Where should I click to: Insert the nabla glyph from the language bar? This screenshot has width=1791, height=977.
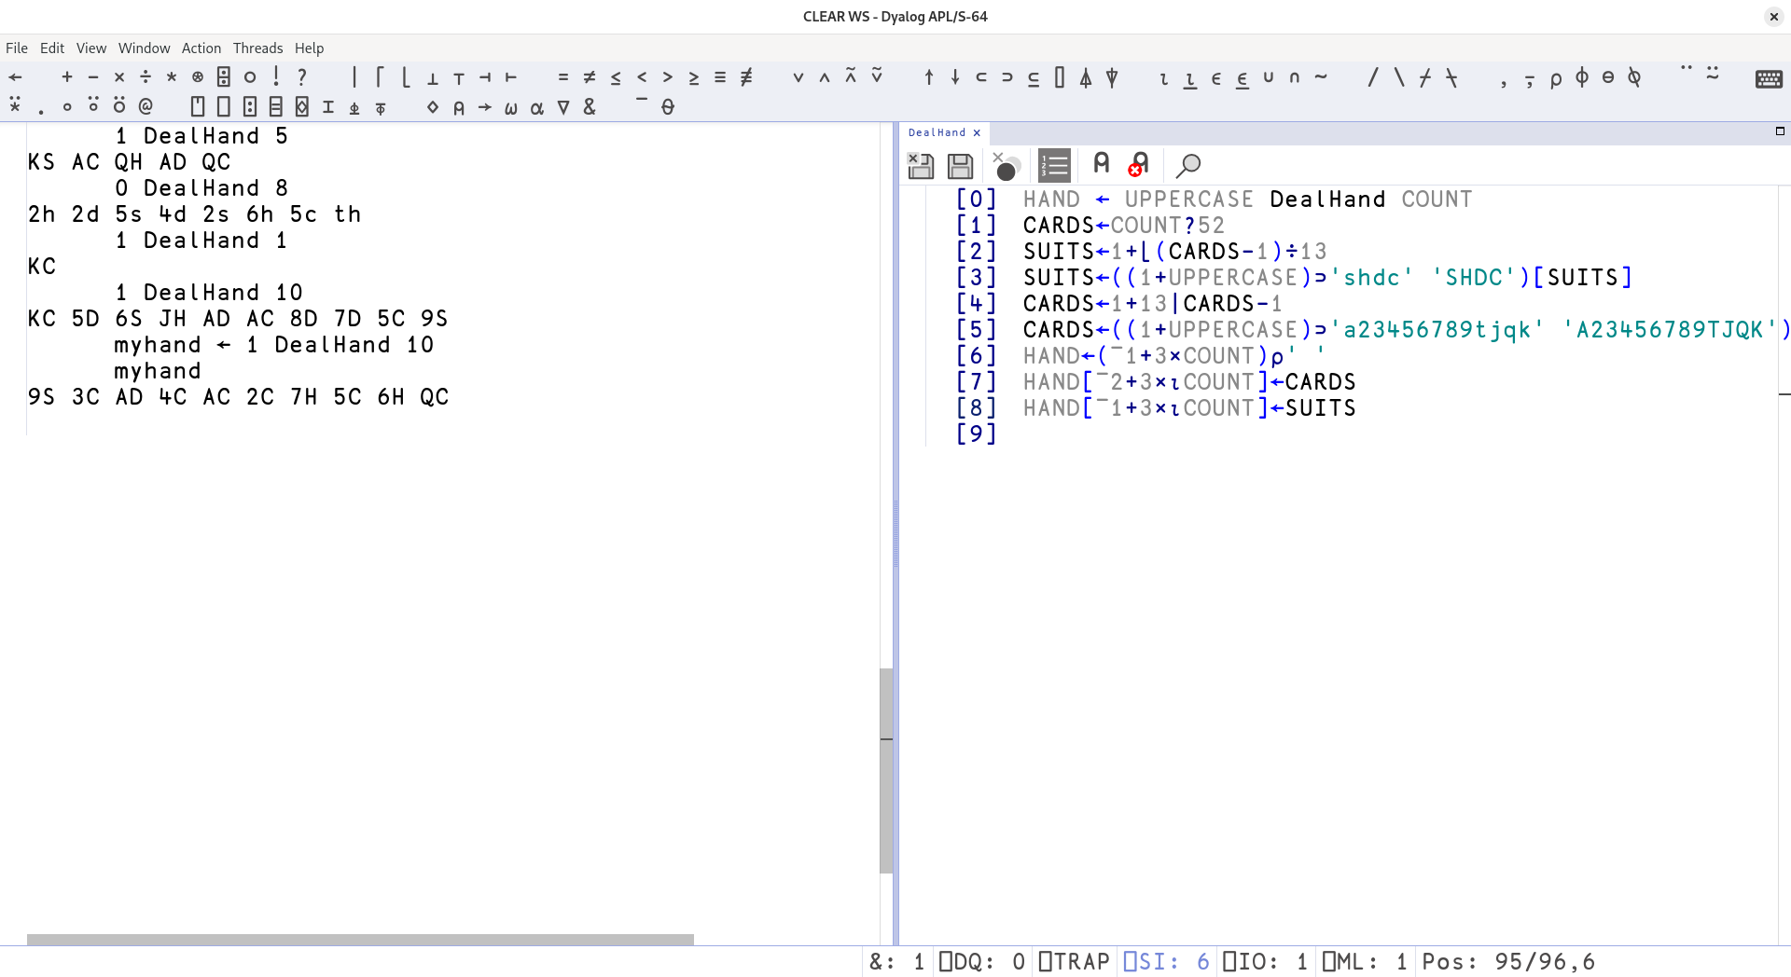(x=563, y=107)
